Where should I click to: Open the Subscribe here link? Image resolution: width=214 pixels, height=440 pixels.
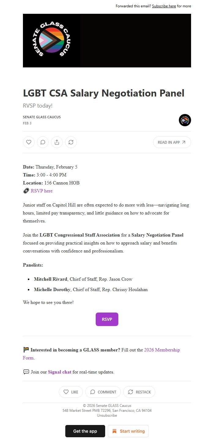click(164, 6)
